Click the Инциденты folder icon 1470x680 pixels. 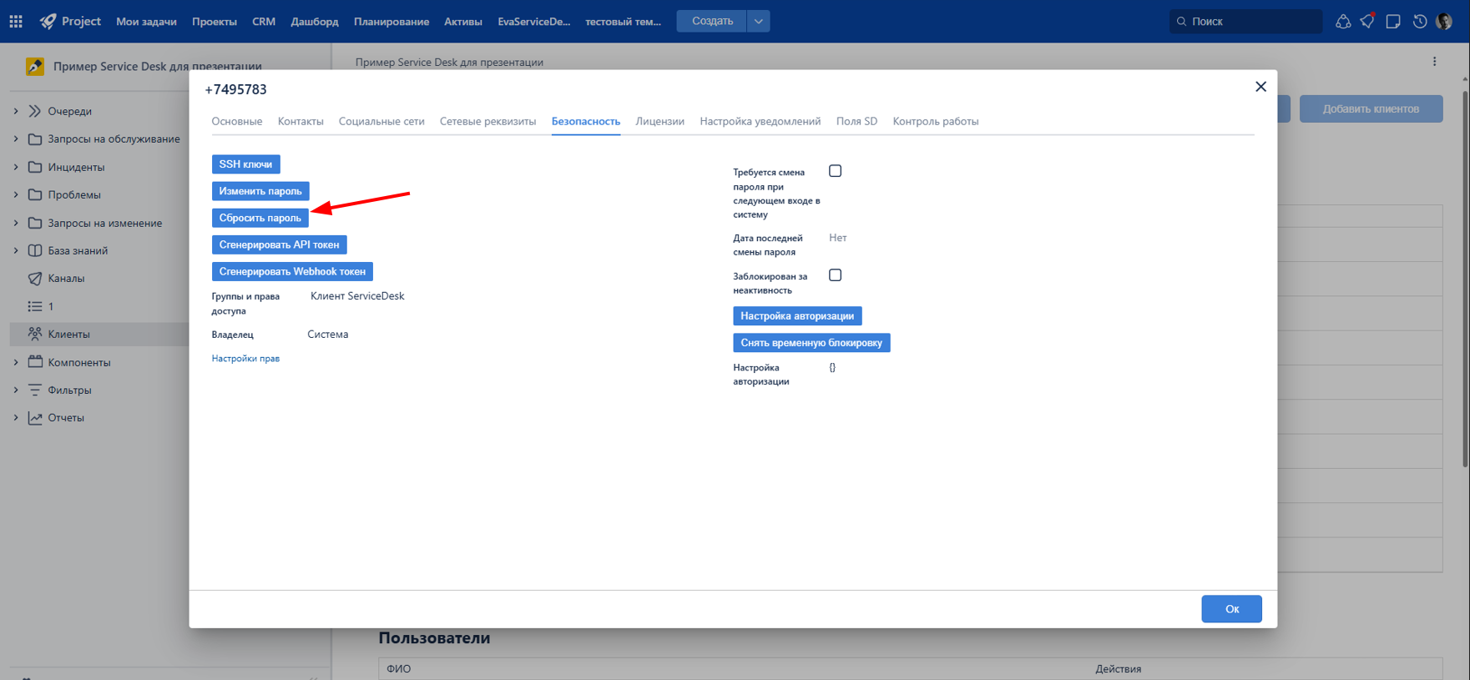click(x=35, y=167)
